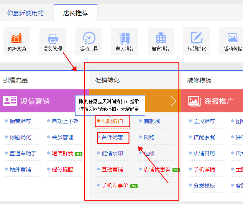
Task: Open 活动工具 clock icon
Action: [x=89, y=38]
